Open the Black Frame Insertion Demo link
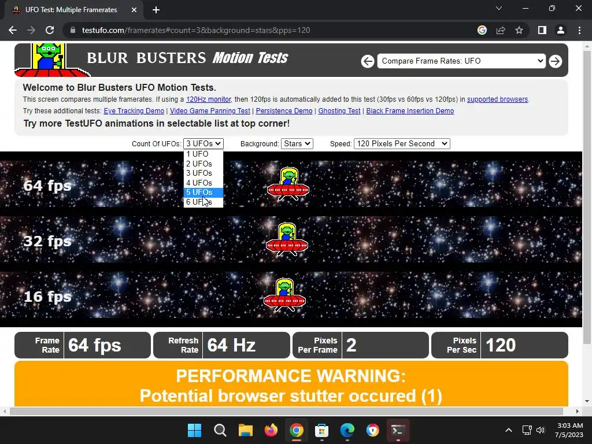The image size is (592, 444). tap(410, 111)
